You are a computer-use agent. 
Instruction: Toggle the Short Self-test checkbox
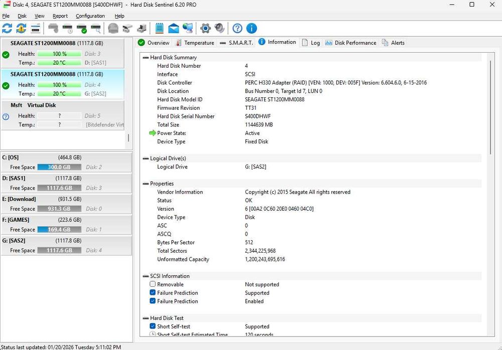(153, 326)
